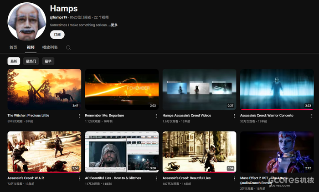Expand channel description with ...更多

pyautogui.click(x=113, y=25)
